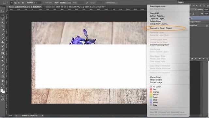Choose Copy CSS menu entry
The image size is (209, 118).
(154, 13)
